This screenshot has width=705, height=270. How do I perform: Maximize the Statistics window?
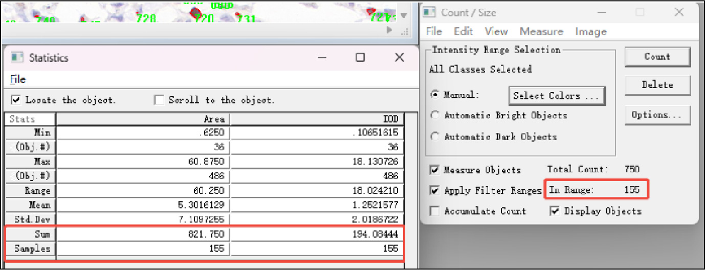click(360, 58)
